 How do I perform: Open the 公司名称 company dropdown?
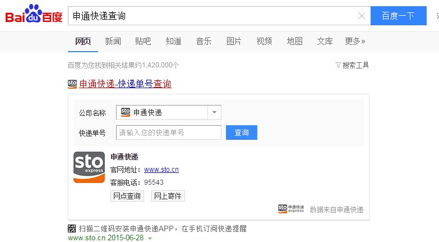pyautogui.click(x=169, y=112)
